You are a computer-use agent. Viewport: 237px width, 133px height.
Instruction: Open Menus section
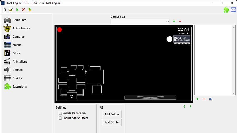pos(13,45)
